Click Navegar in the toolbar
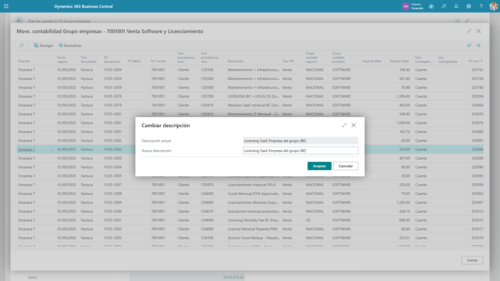This screenshot has width=500, height=281. [x=44, y=46]
